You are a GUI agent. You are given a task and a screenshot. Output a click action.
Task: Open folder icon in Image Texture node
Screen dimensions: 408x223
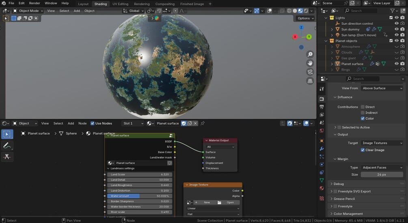point(219,202)
